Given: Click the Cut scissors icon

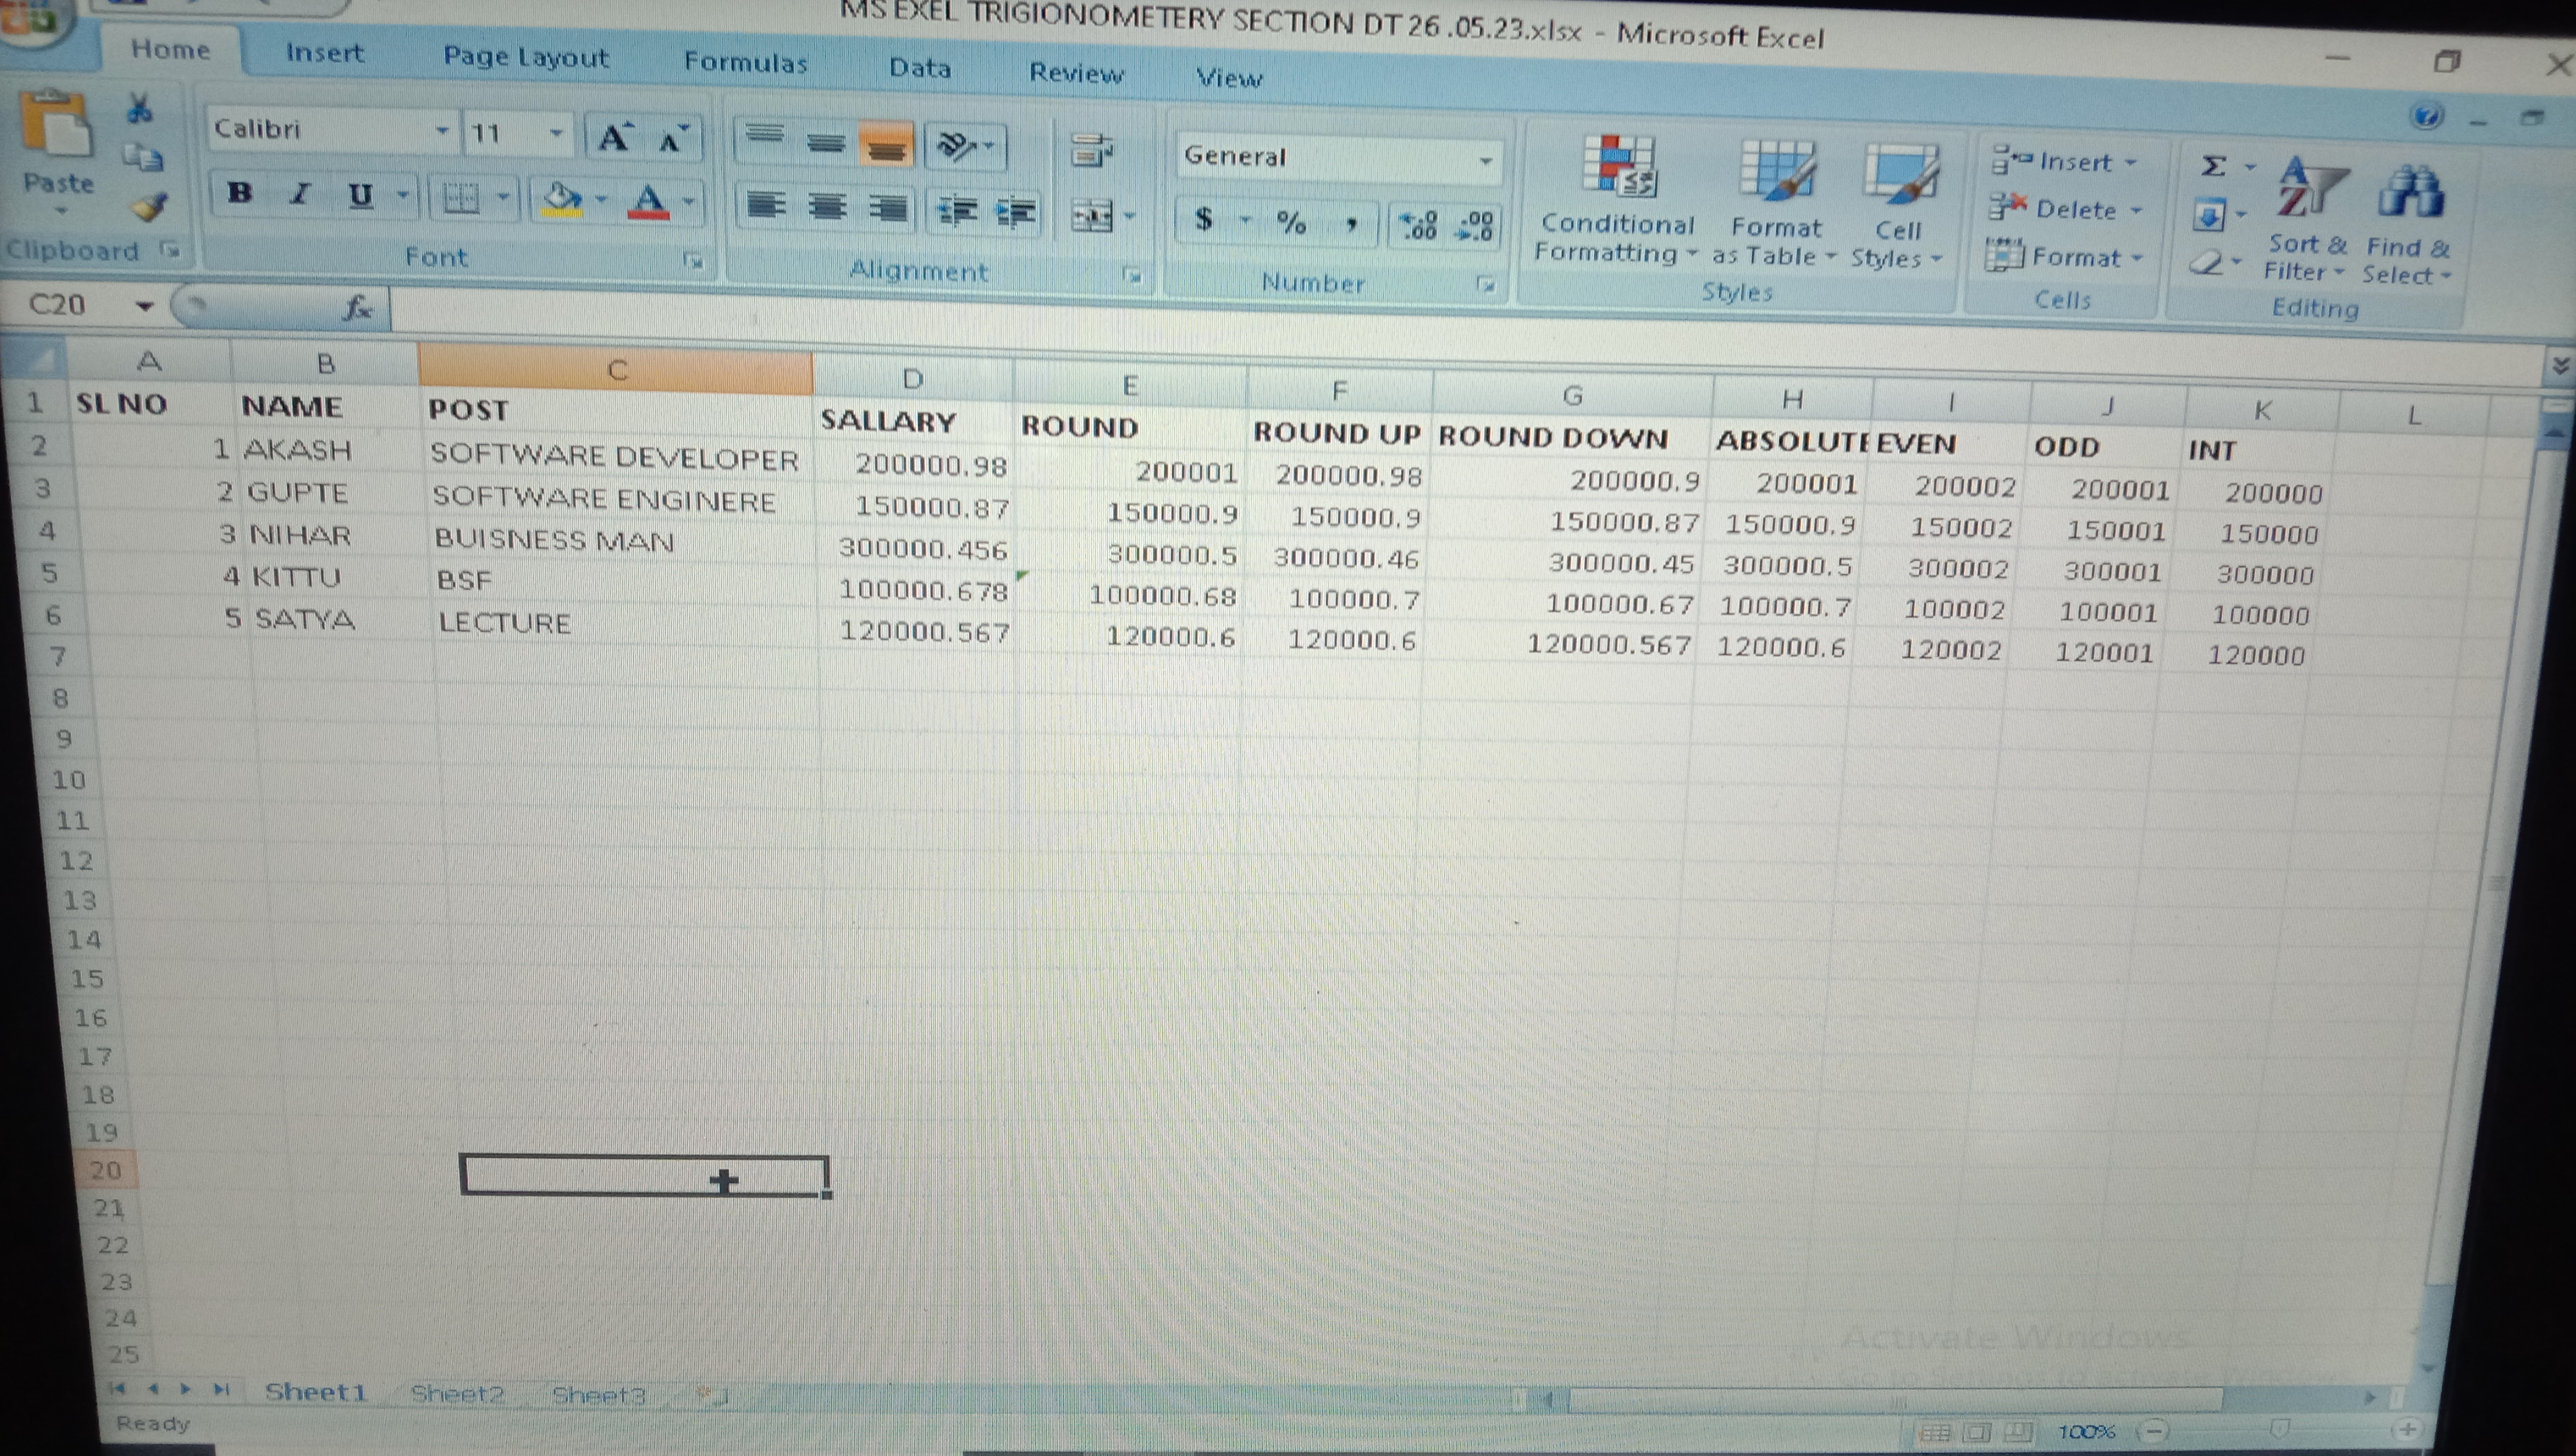Looking at the screenshot, I should 139,109.
